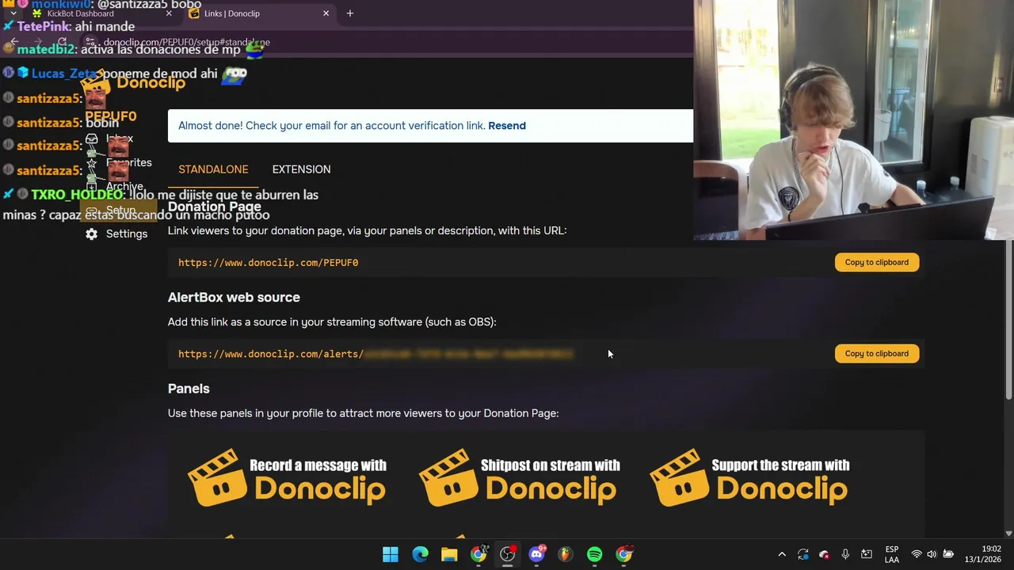Screen dimensions: 1014x570
Task: Open the Wi-Fi network tray icon
Action: click(x=917, y=554)
